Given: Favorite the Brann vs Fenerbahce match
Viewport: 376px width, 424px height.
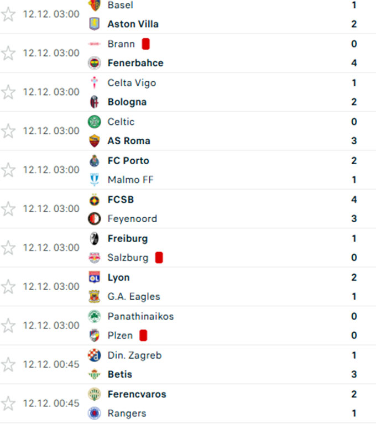Looking at the screenshot, I should [8, 53].
